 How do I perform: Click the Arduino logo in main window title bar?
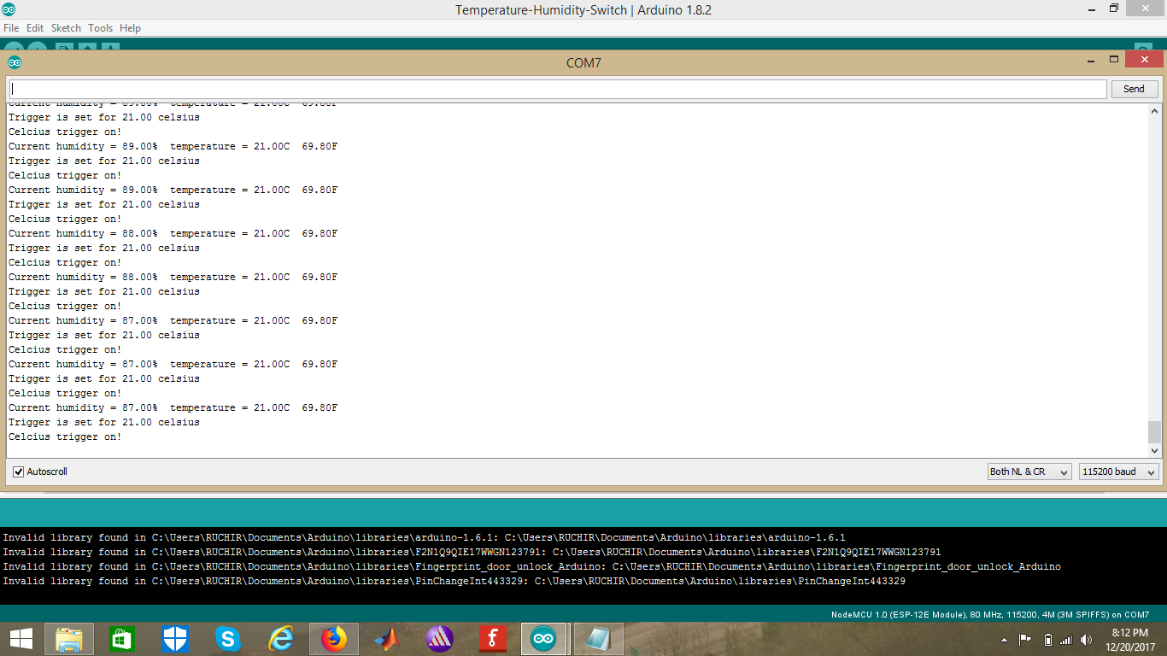8,9
